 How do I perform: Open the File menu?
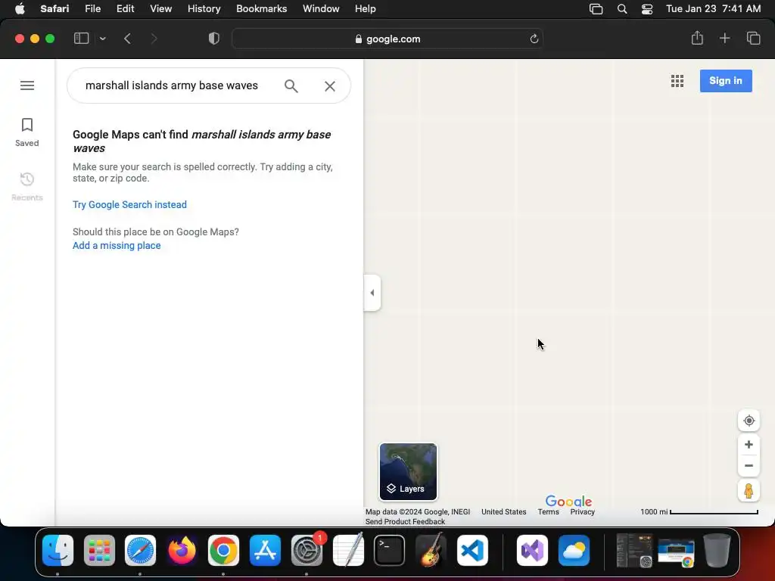point(92,9)
